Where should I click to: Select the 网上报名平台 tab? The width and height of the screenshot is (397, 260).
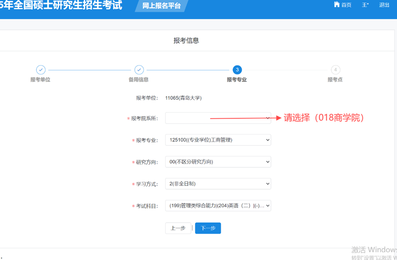(162, 6)
